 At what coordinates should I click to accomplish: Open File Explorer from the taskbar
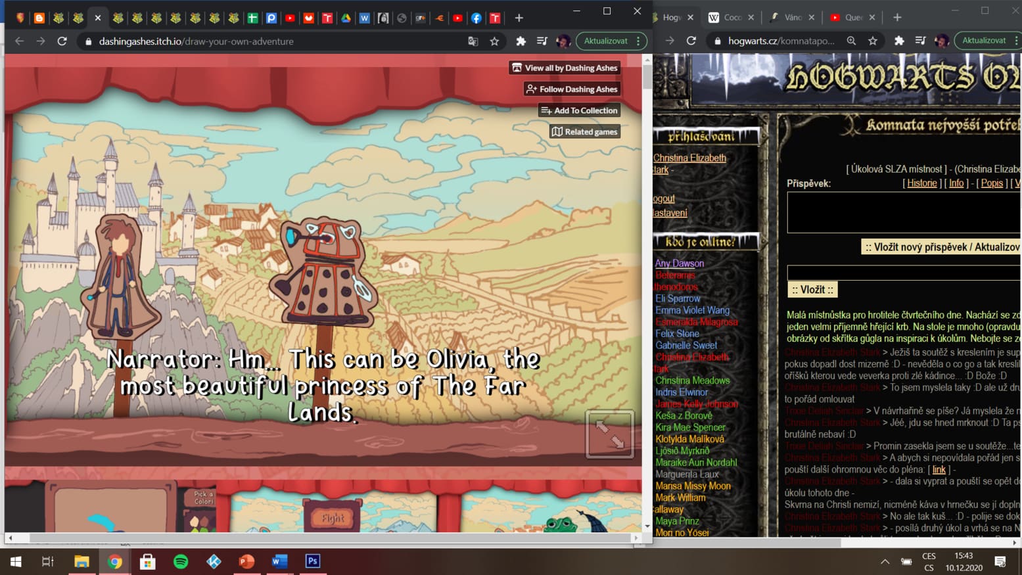81,561
